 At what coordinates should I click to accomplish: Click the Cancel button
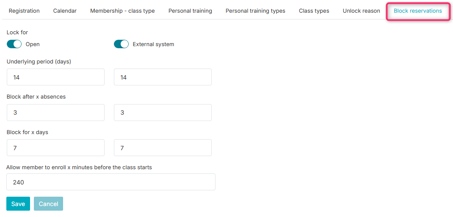49,204
